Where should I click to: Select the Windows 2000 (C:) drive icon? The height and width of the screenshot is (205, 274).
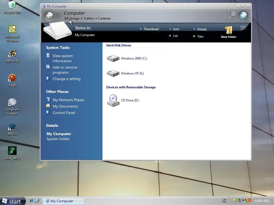tap(113, 58)
